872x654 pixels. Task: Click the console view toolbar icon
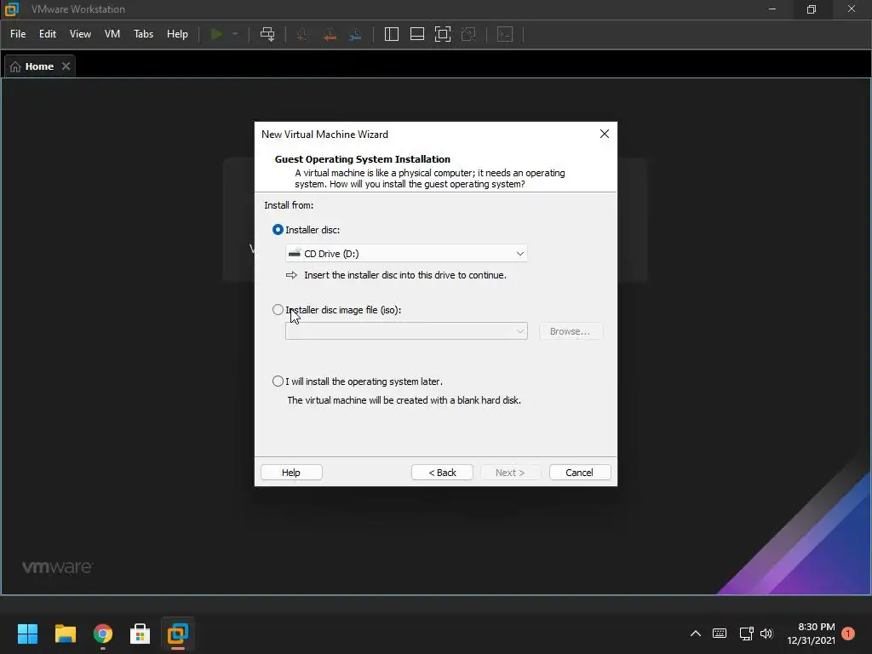[505, 34]
